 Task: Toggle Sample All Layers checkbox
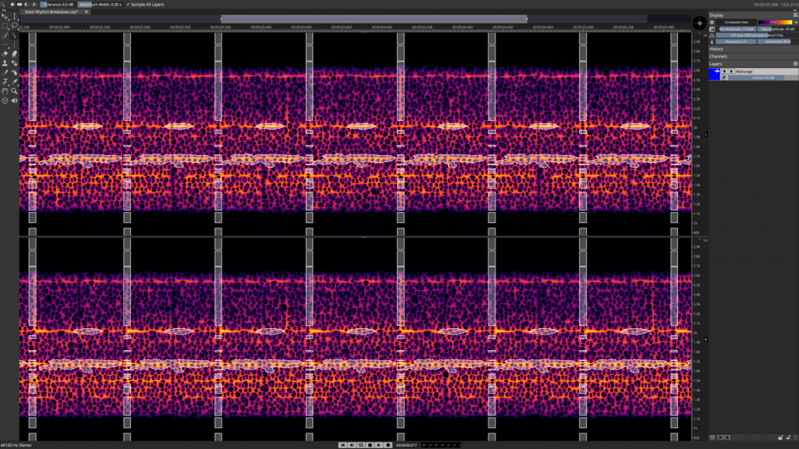pos(145,5)
